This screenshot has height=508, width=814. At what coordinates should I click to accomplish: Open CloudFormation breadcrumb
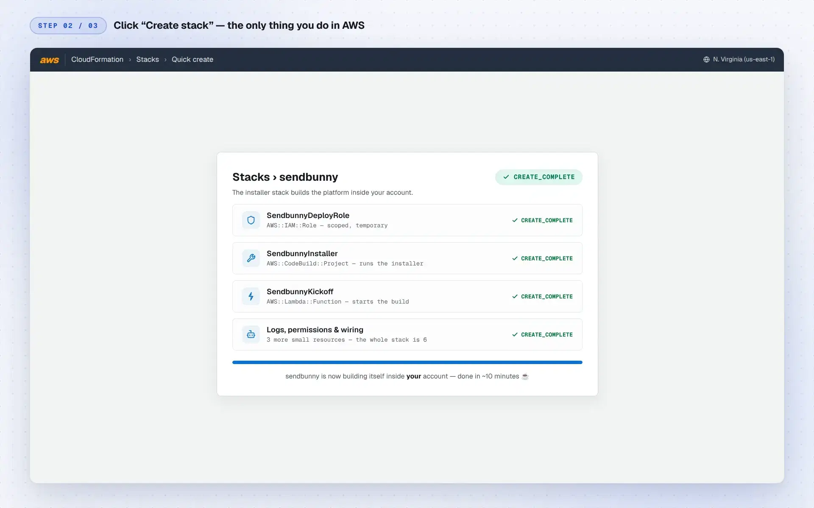point(97,60)
